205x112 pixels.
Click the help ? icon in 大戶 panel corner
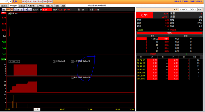pos(10,62)
